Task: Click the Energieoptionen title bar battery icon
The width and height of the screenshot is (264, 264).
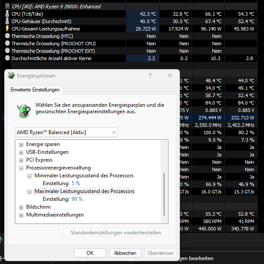Action: [11, 76]
